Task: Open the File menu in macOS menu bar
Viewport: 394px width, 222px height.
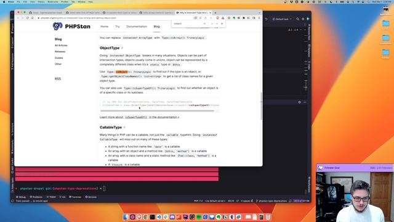Action: tap(18, 2)
